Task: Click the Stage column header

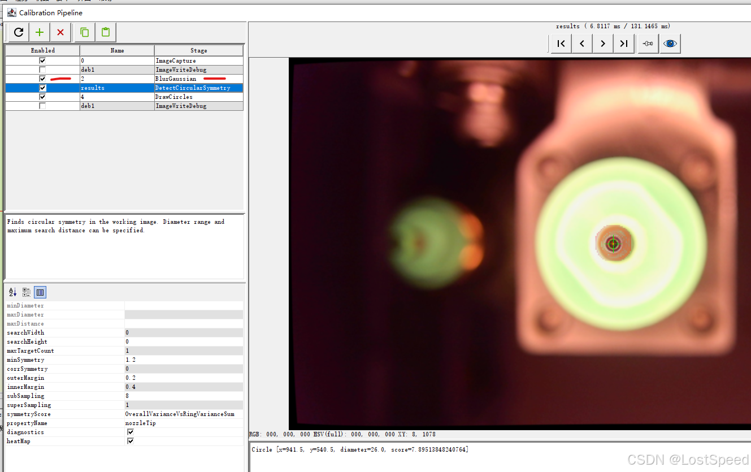Action: pyautogui.click(x=199, y=50)
